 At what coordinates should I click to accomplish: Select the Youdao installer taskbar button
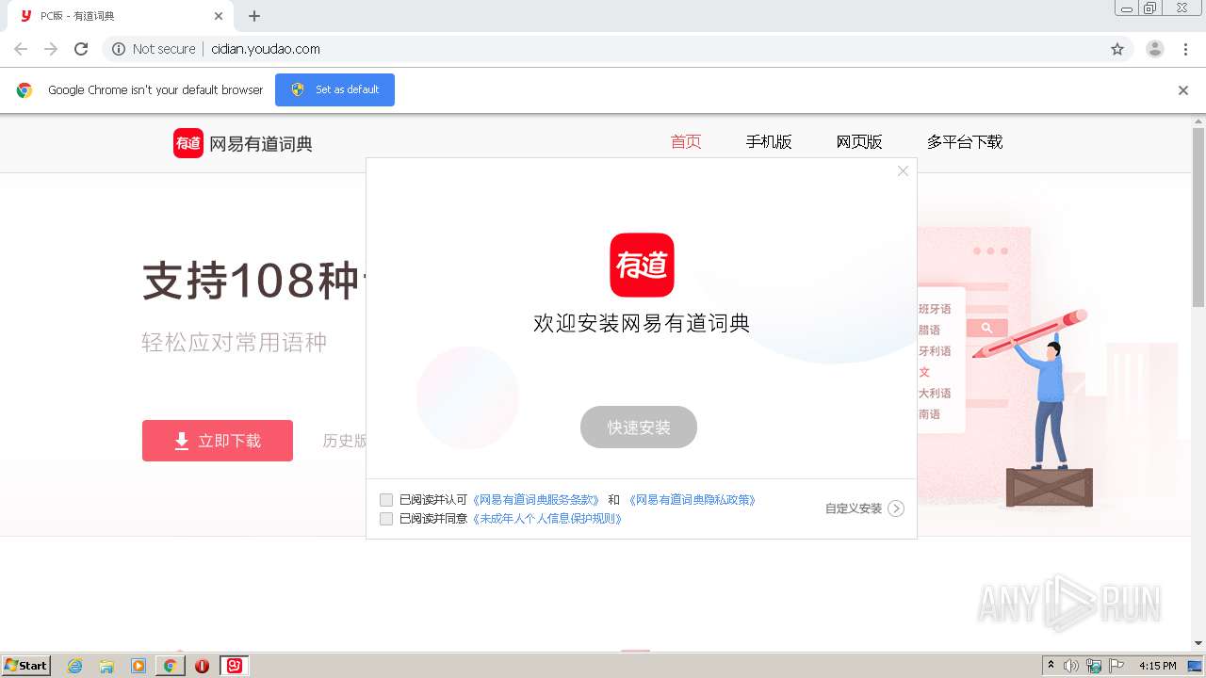(234, 666)
